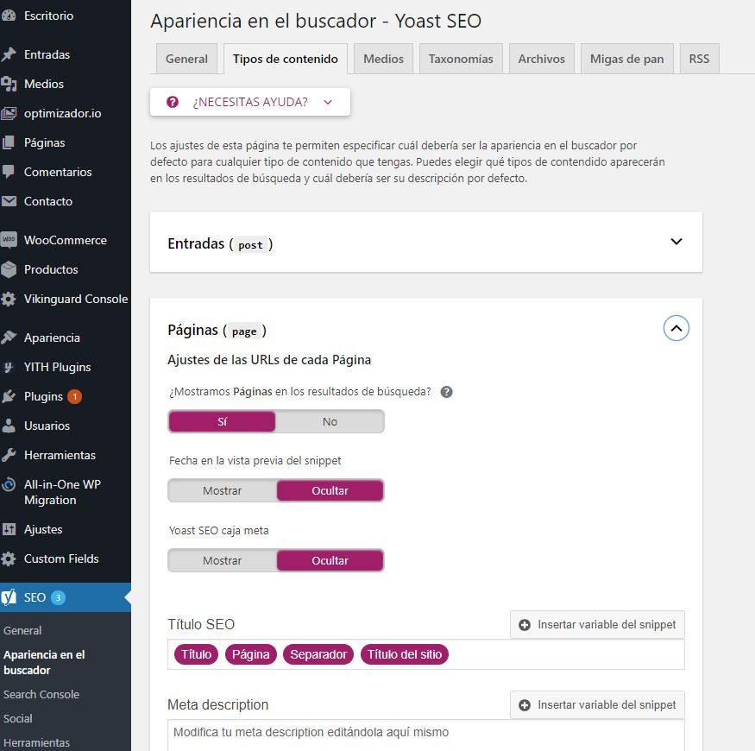Click the Apariencia paintbrush icon
The height and width of the screenshot is (751, 755).
point(8,338)
